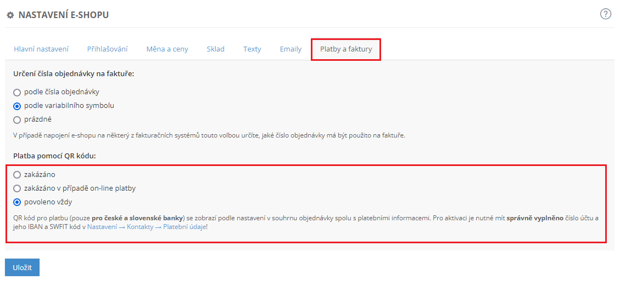Open the Přihlašování tab

coord(108,49)
